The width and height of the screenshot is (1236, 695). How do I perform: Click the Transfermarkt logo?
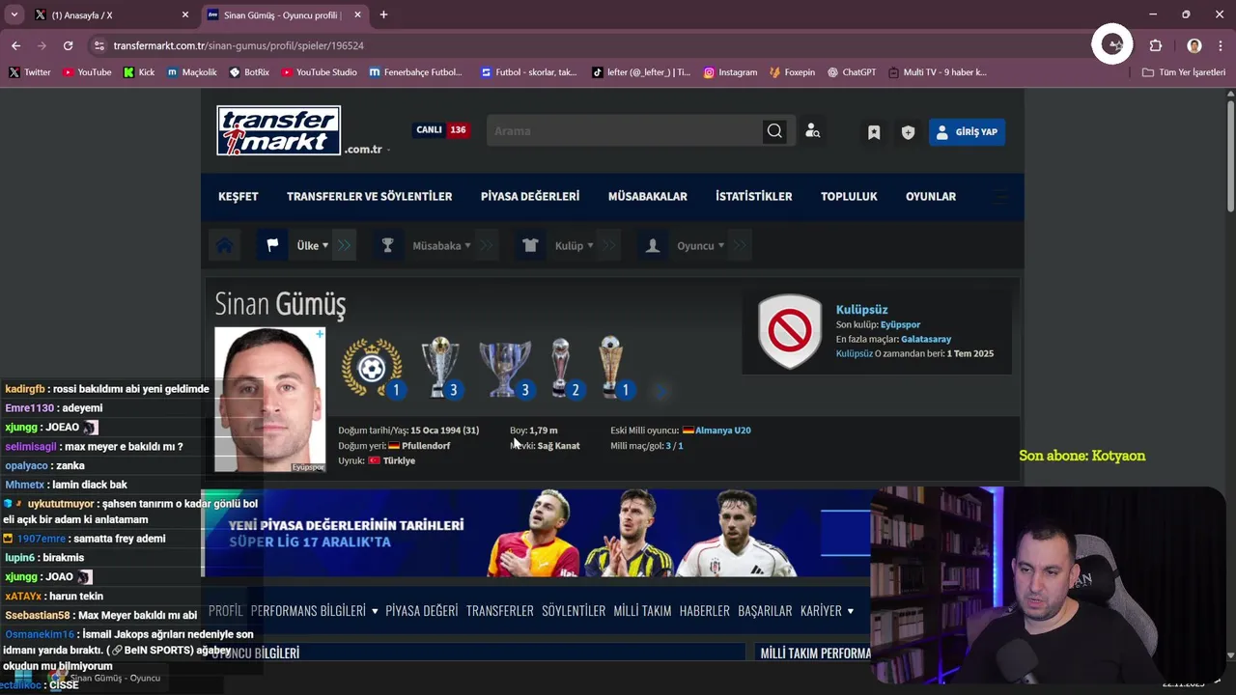[x=279, y=130]
